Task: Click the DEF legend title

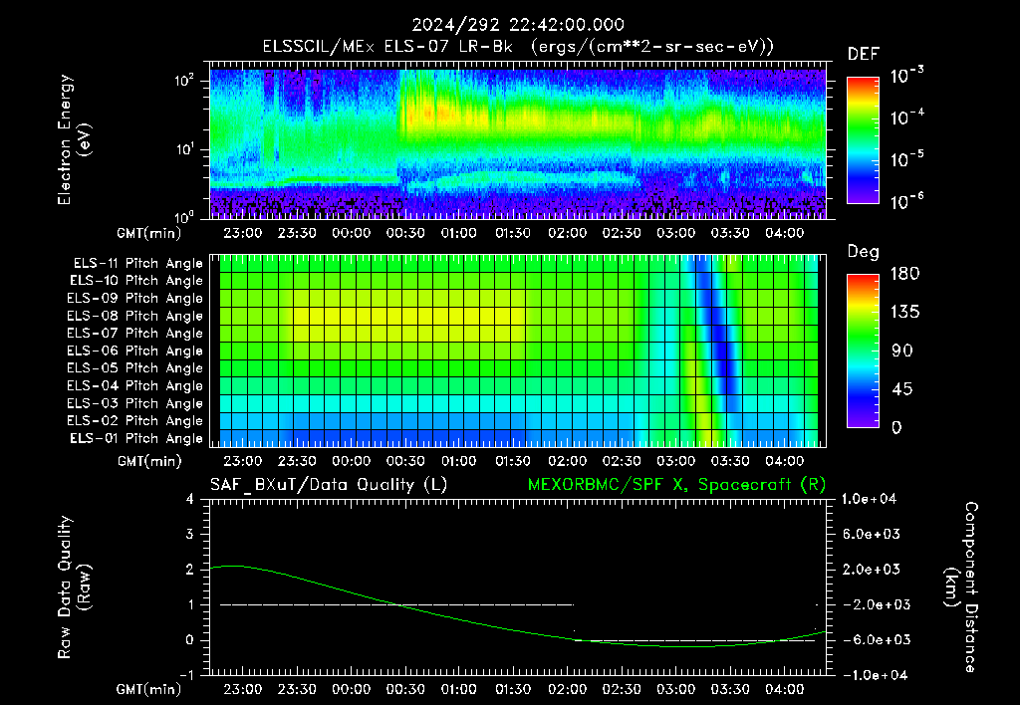Action: coord(864,54)
